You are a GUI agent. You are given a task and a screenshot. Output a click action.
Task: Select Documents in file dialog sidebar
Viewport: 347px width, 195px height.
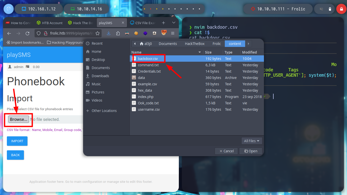point(106,68)
